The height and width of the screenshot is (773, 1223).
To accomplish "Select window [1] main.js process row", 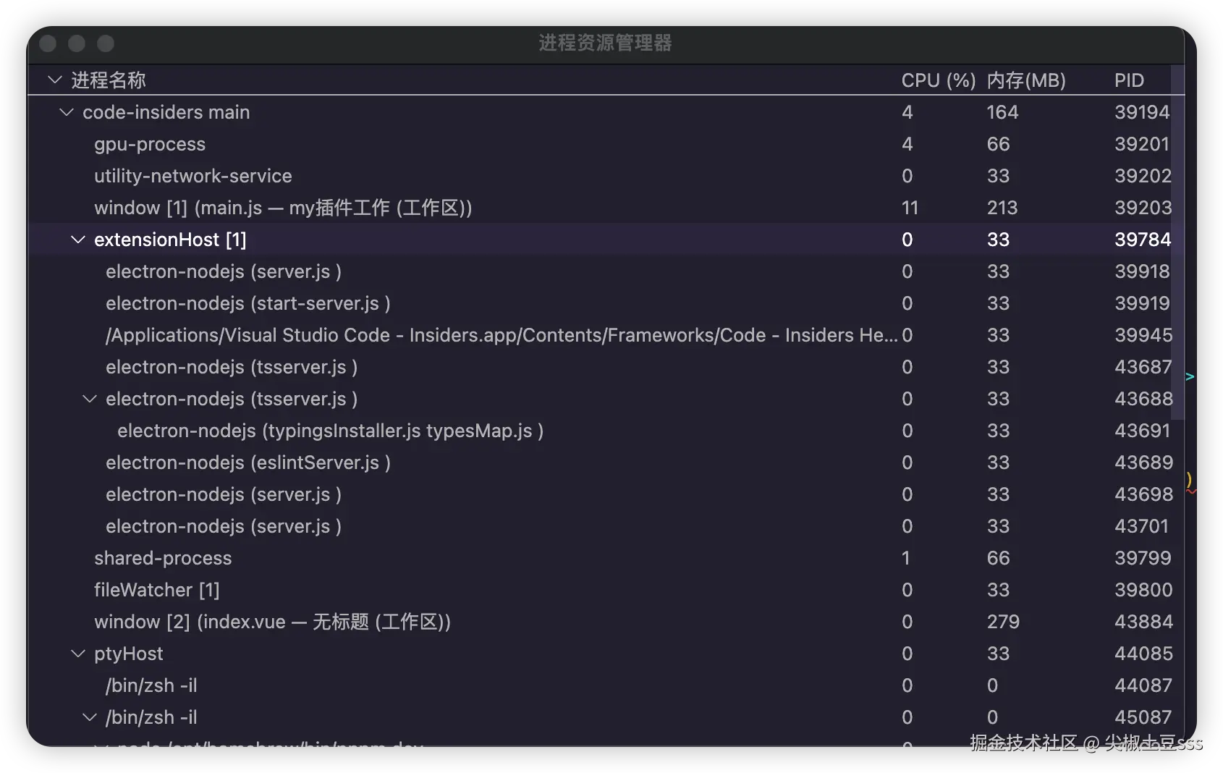I will 283,208.
